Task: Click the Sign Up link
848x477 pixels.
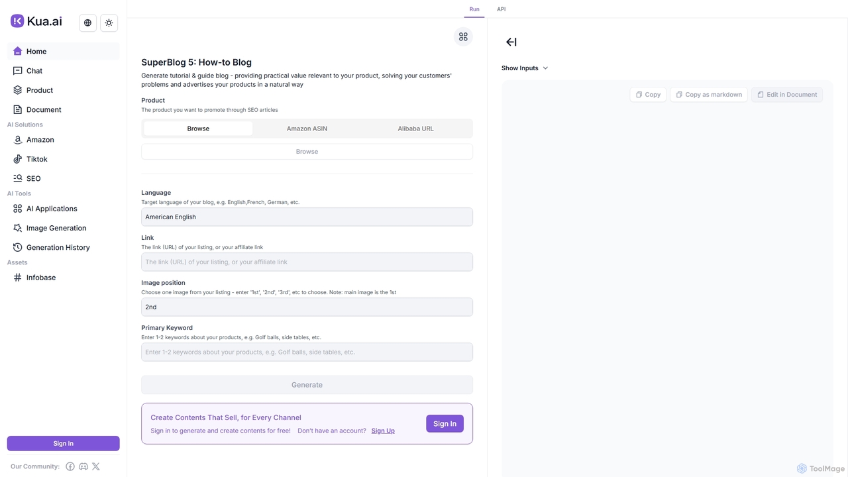Action: coord(383,431)
